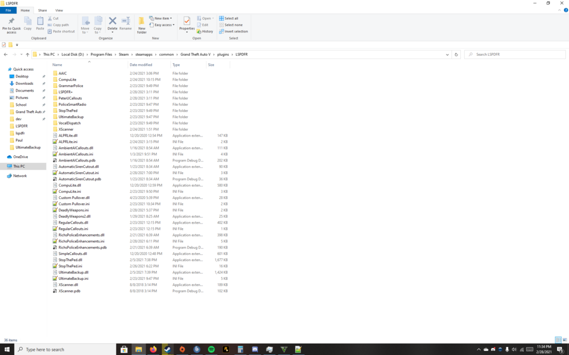Viewport: 569px width, 355px height.
Task: Open the View ribbon tab
Action: coord(59,10)
